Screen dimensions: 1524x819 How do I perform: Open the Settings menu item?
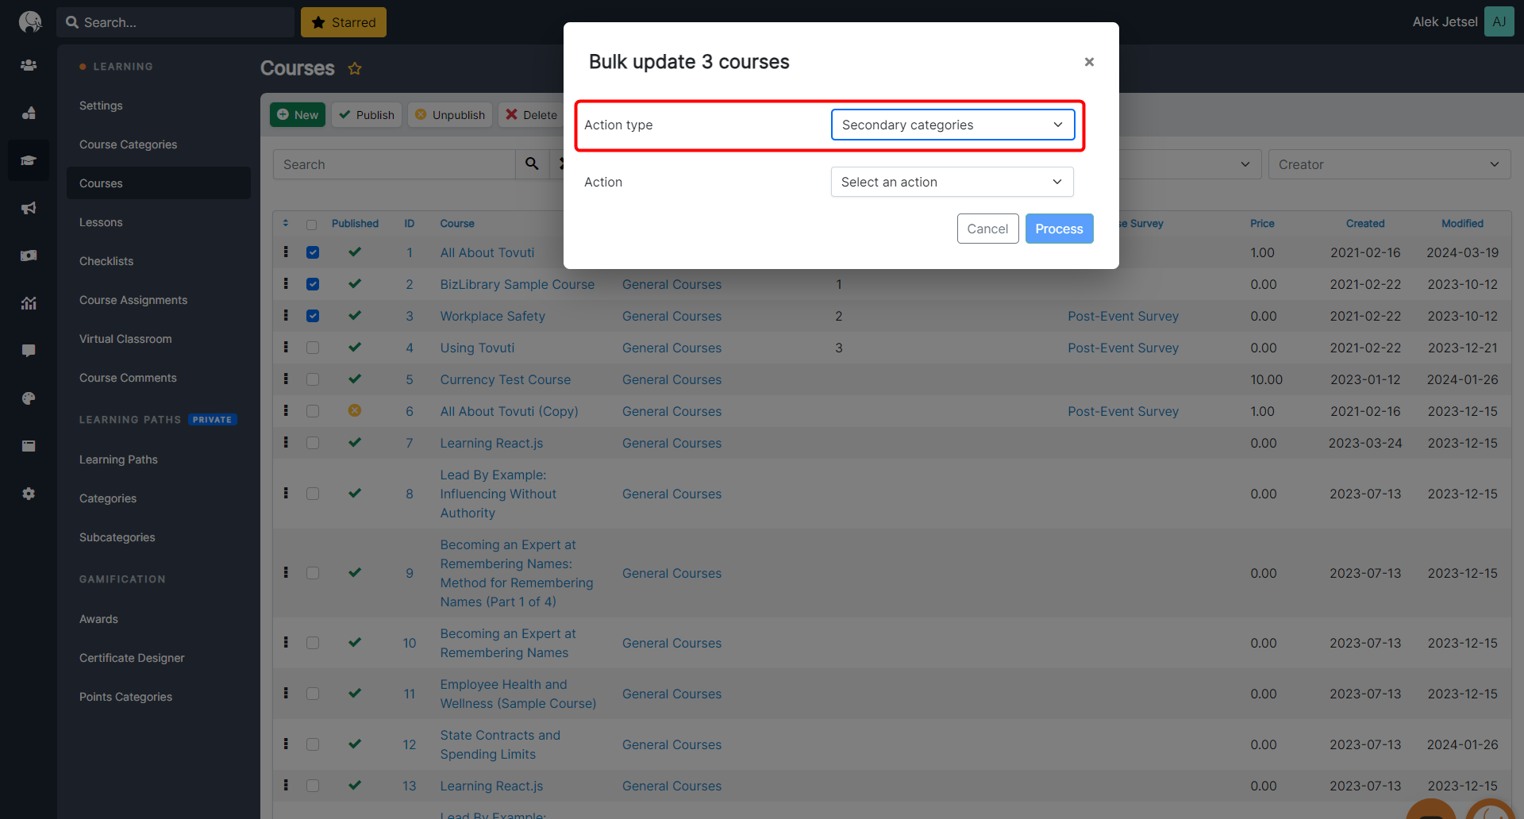pyautogui.click(x=101, y=106)
